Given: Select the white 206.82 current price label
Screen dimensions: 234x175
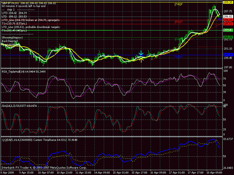Looking at the screenshot, I should coord(228,16).
